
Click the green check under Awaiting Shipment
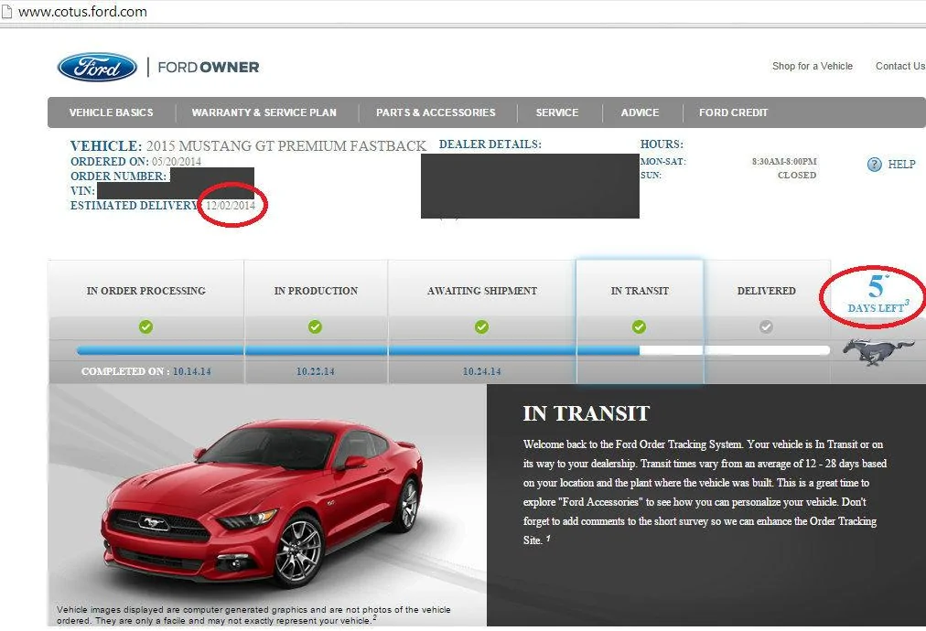tap(482, 326)
